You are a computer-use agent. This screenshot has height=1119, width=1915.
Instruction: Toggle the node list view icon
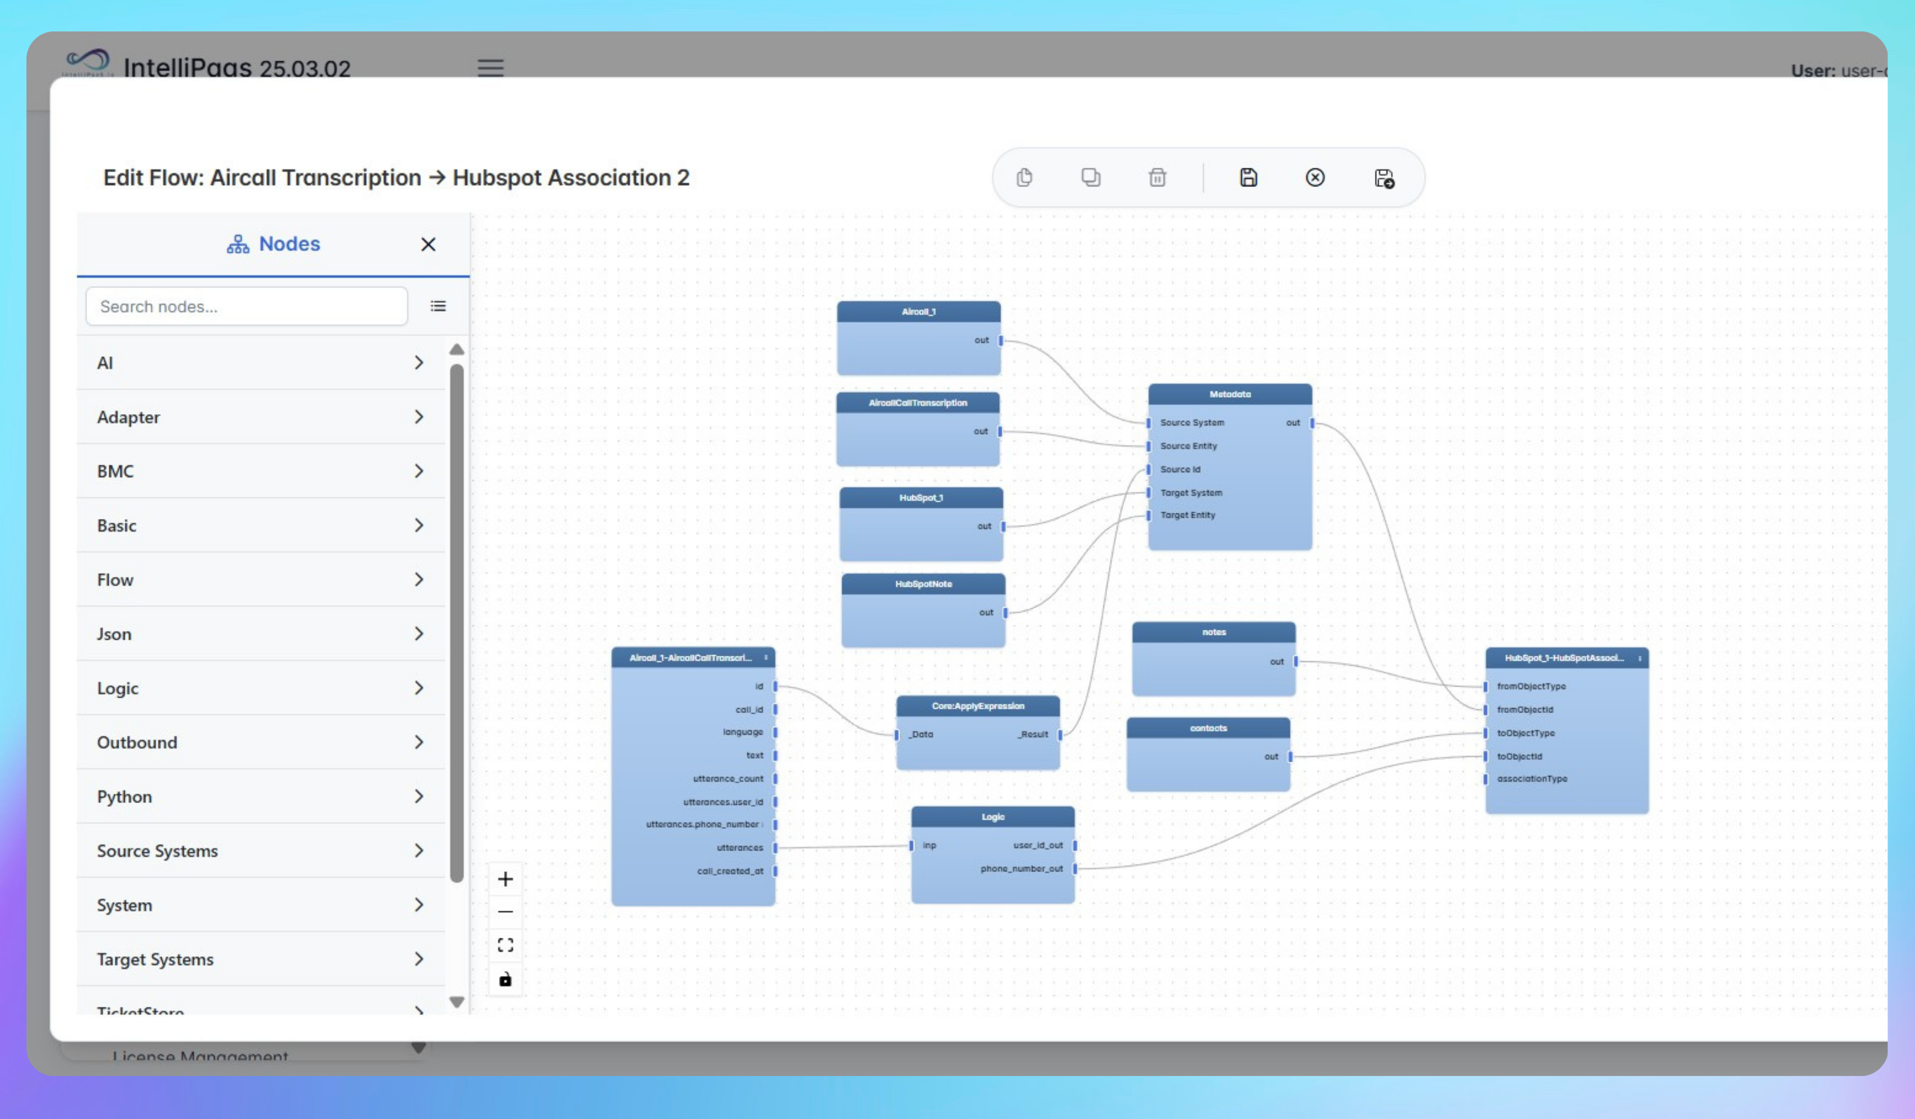coord(438,306)
